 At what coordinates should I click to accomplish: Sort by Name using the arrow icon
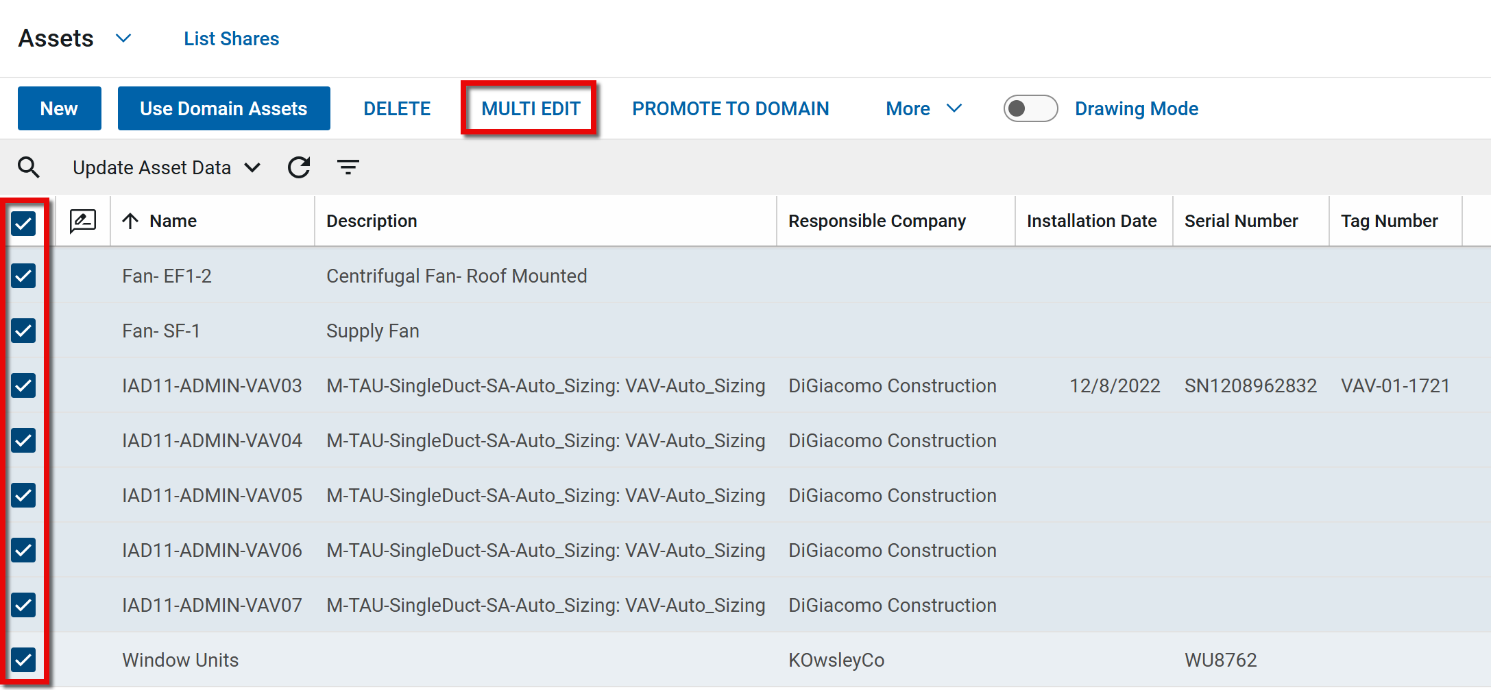point(130,221)
